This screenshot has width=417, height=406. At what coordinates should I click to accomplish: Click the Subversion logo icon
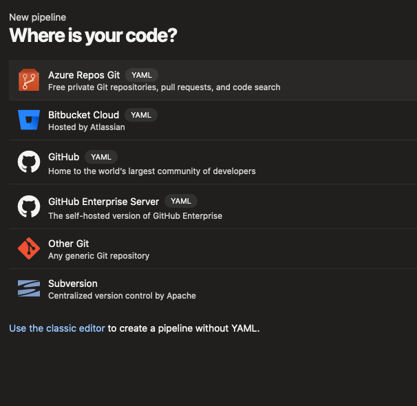pyautogui.click(x=28, y=288)
